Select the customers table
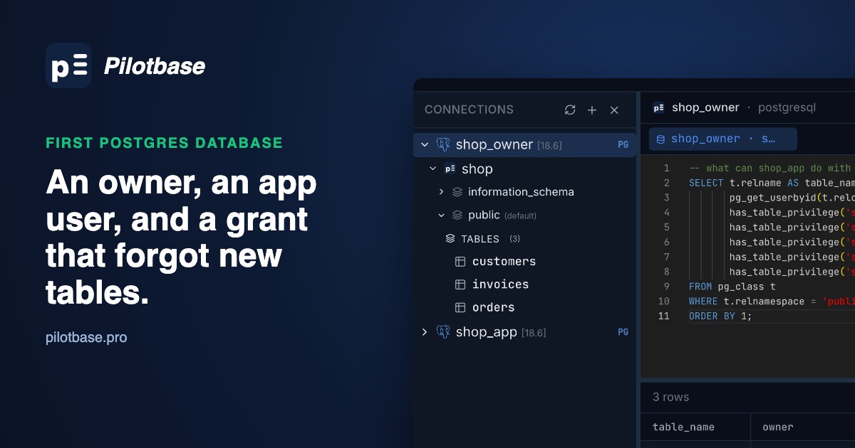This screenshot has height=448, width=855. click(504, 262)
